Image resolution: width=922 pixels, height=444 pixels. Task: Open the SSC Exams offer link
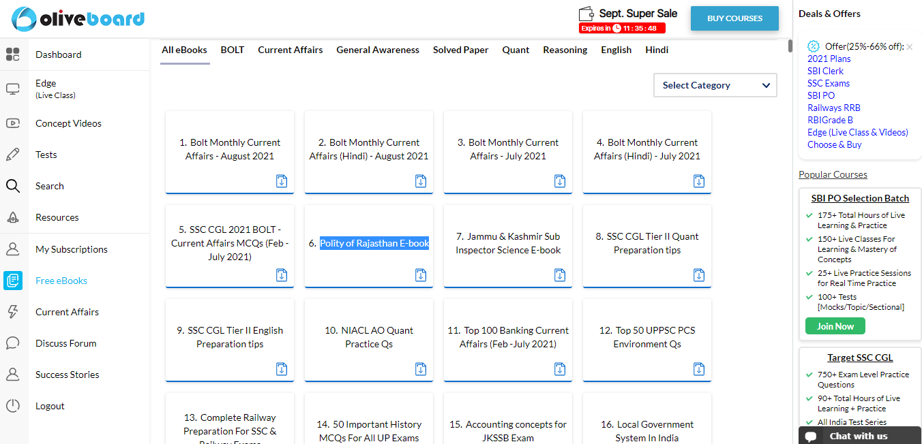(829, 83)
